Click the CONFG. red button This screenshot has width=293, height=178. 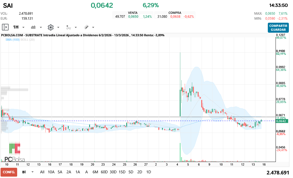(8, 172)
